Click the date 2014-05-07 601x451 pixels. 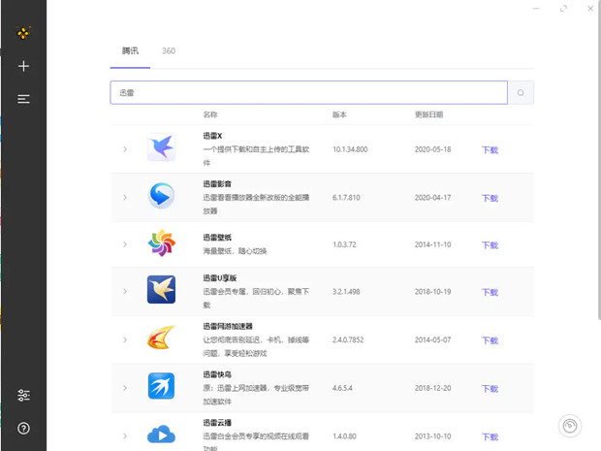pos(432,339)
